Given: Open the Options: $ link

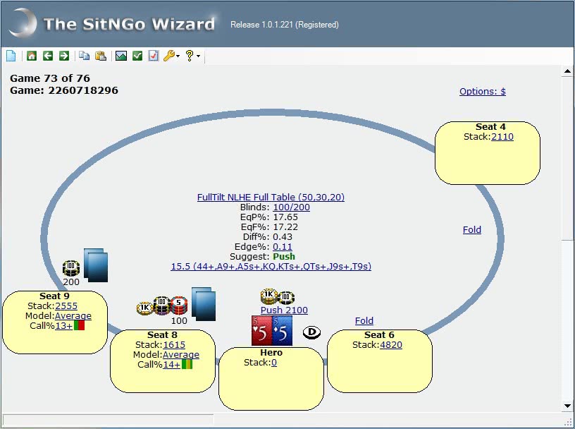Looking at the screenshot, I should [483, 92].
